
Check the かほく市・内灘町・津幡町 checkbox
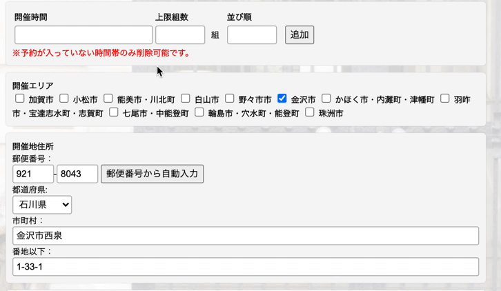(326, 99)
